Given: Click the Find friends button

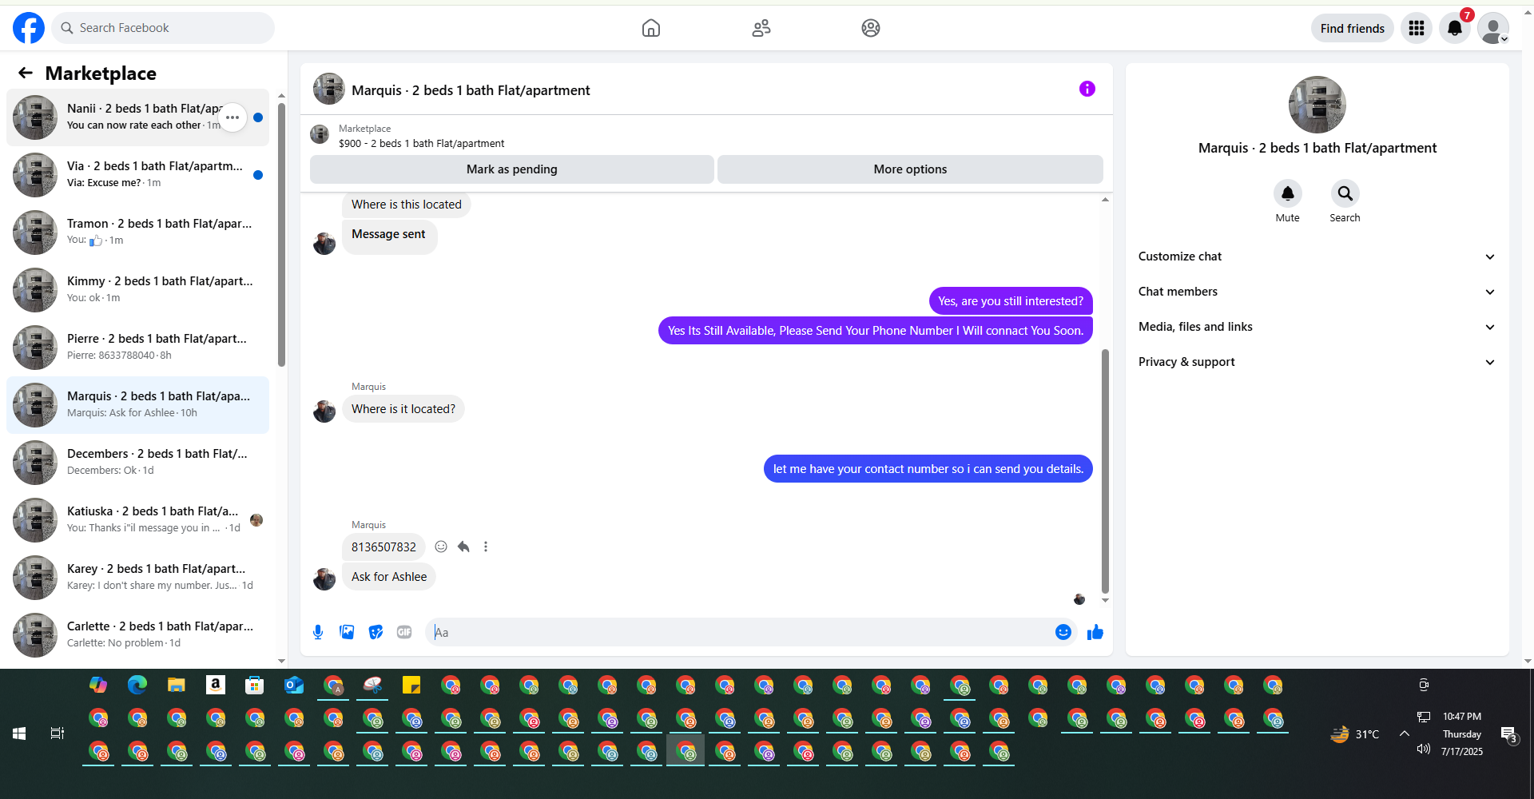Looking at the screenshot, I should point(1353,28).
